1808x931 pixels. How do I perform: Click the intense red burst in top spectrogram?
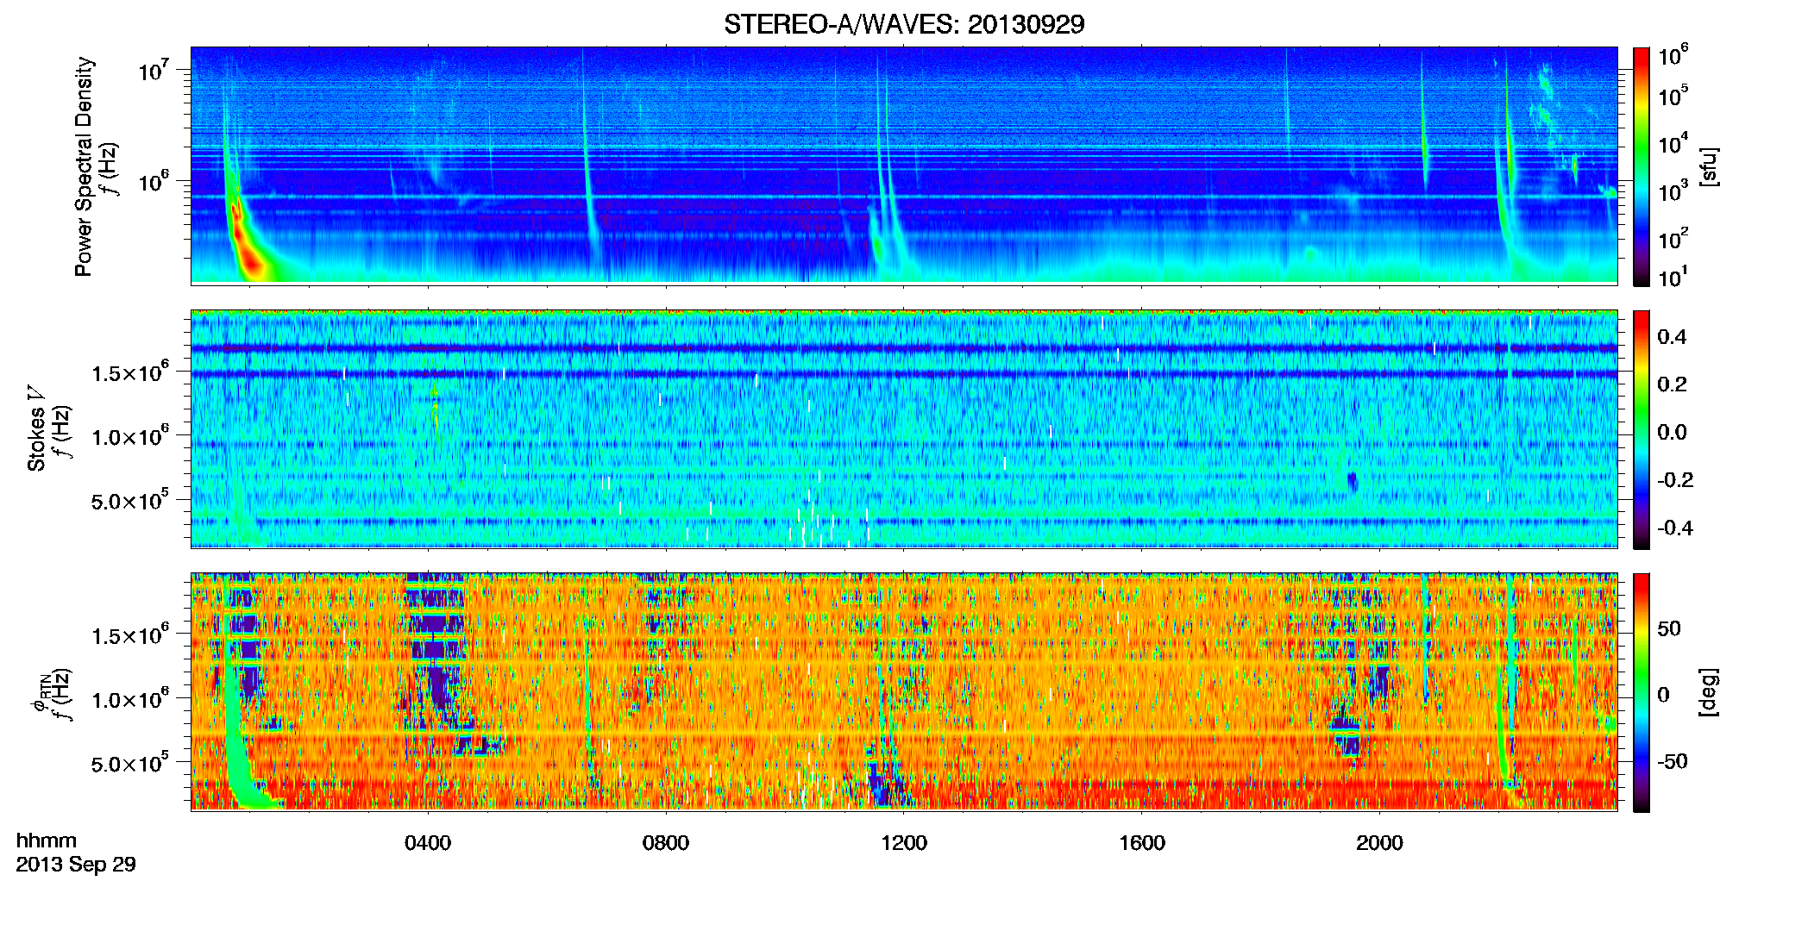pos(247,250)
